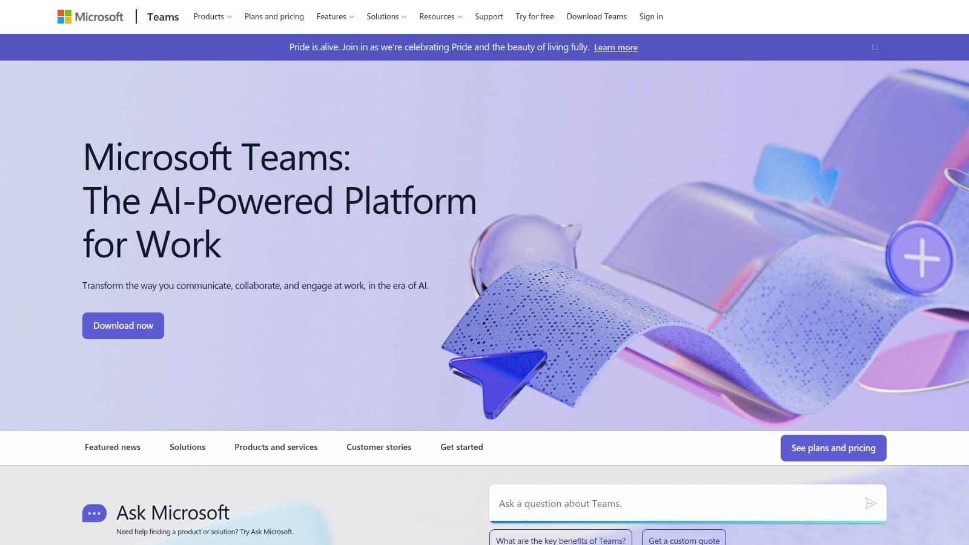The height and width of the screenshot is (545, 969).
Task: Jump to Products and services section
Action: [276, 447]
